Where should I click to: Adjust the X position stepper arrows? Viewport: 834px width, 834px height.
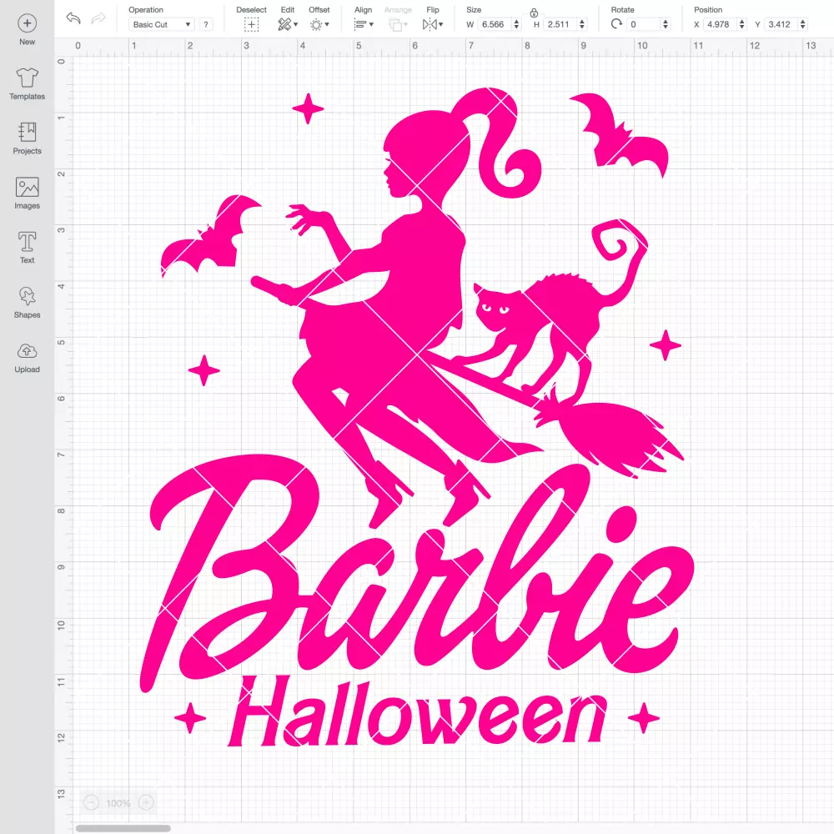(x=742, y=24)
